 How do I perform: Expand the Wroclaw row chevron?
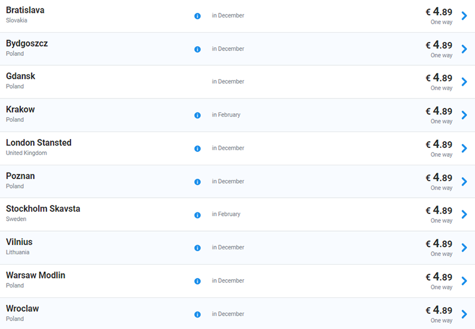point(464,314)
